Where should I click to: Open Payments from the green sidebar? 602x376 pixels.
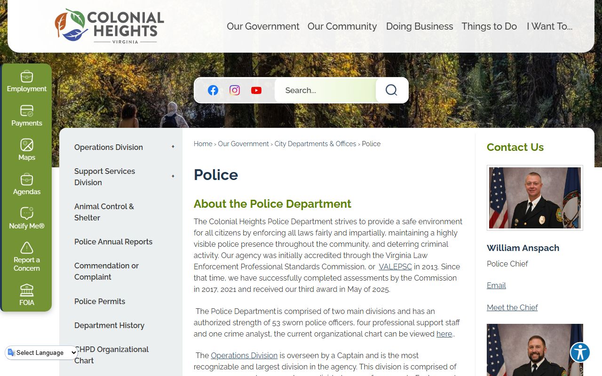[x=27, y=116]
